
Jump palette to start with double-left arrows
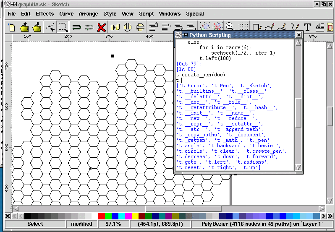14,216
